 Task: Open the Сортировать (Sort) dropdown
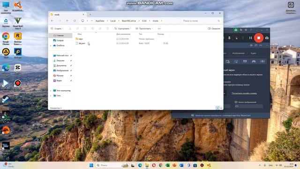[x=123, y=29]
